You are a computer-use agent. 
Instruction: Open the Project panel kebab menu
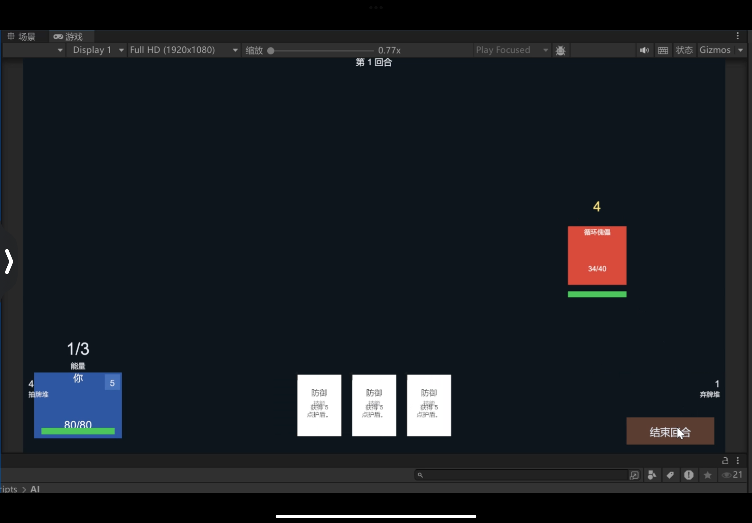click(x=738, y=460)
